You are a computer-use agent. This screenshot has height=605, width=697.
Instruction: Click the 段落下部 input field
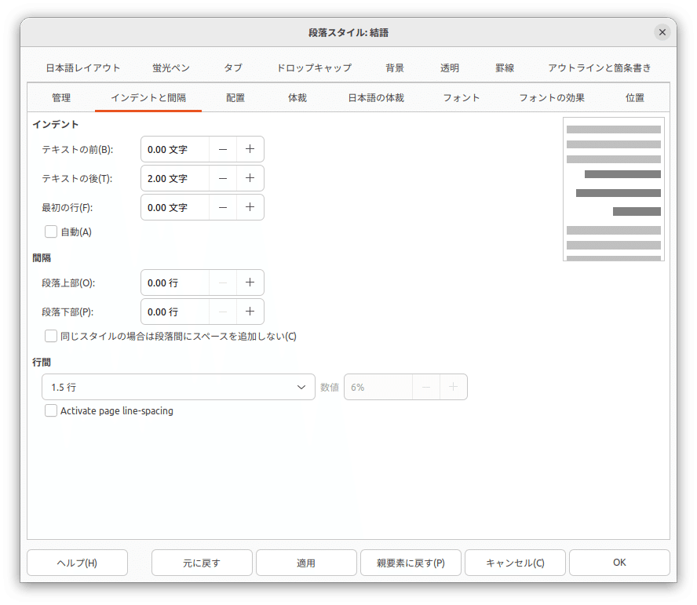click(175, 312)
